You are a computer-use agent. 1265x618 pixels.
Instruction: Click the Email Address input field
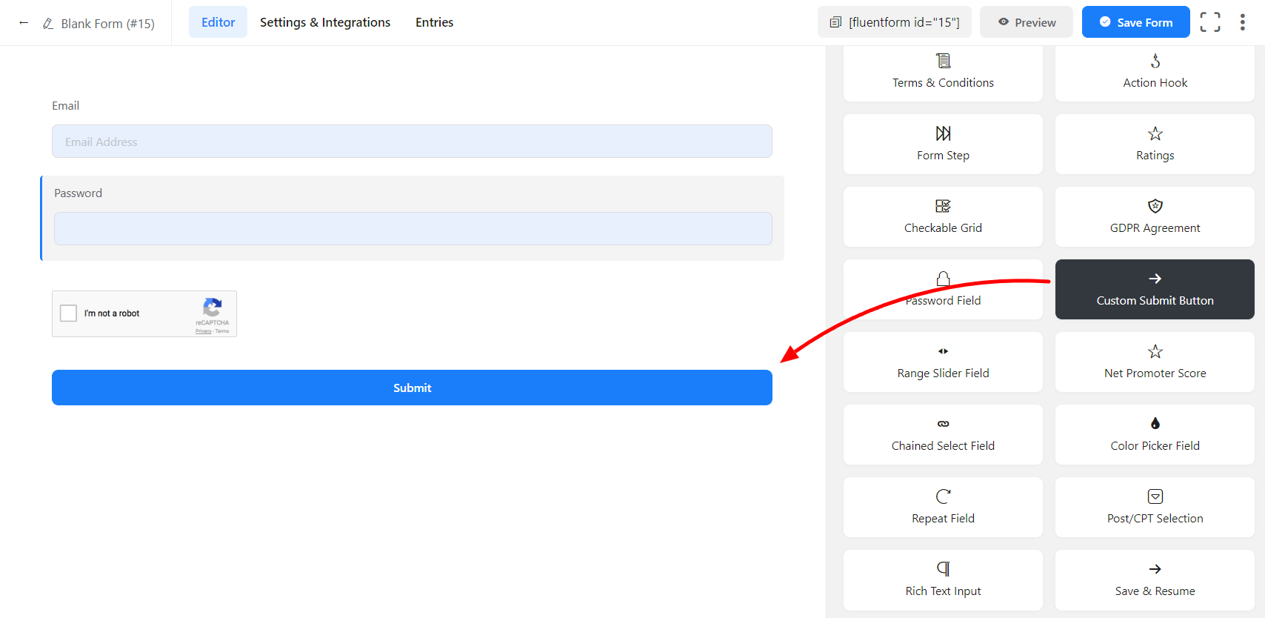click(412, 142)
